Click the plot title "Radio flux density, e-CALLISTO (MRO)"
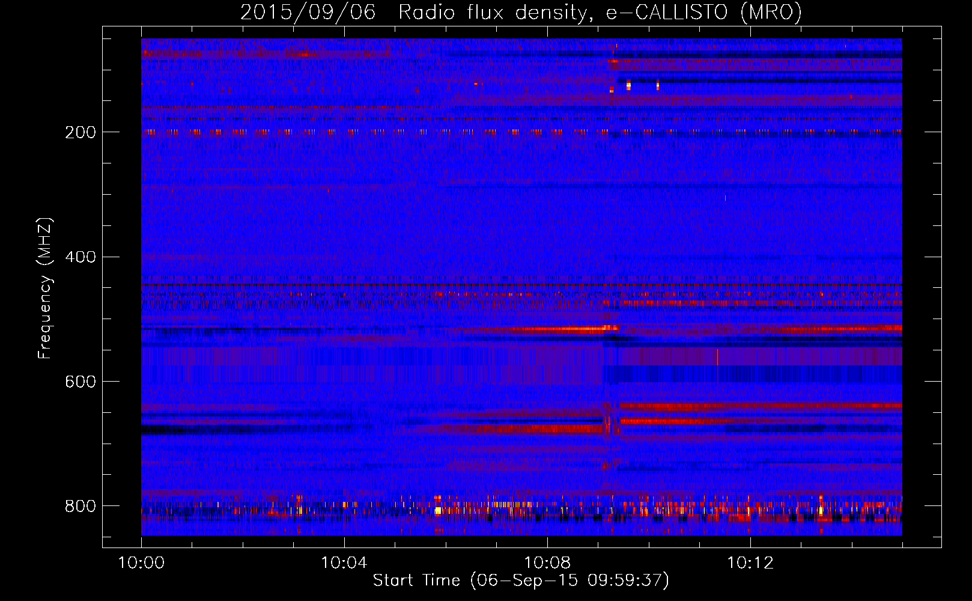Screen dimensions: 972x601 [600, 13]
